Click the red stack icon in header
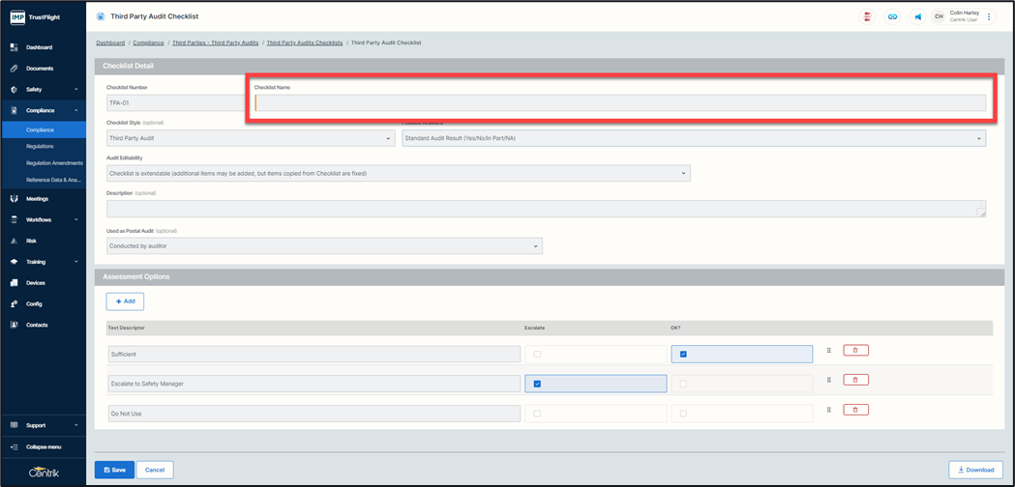The image size is (1015, 487). pyautogui.click(x=867, y=16)
